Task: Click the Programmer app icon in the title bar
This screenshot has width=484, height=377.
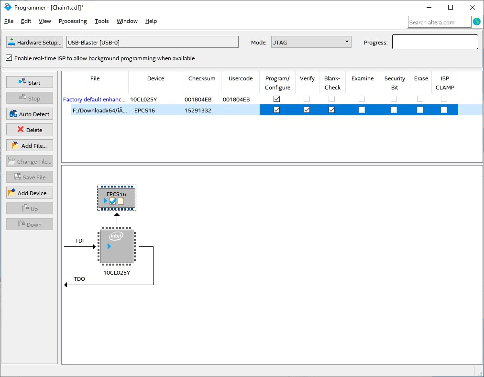Action: tap(8, 7)
